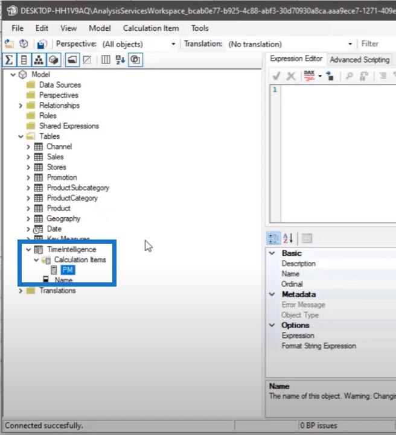Run DAX Formatter on the expression
This screenshot has width=396, height=435.
[310, 76]
